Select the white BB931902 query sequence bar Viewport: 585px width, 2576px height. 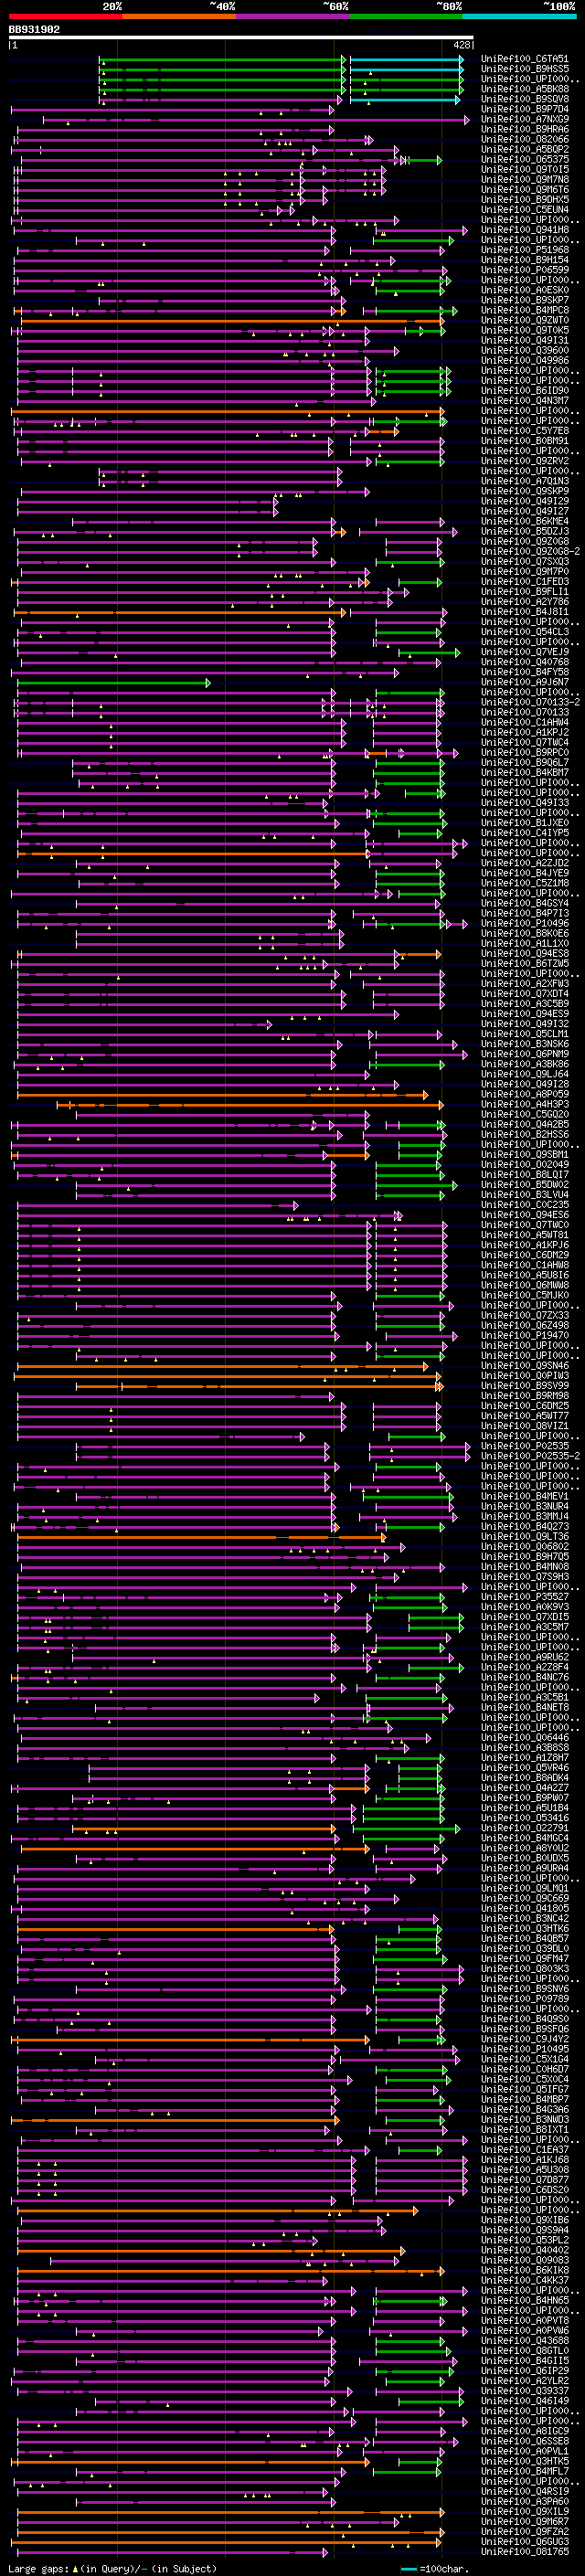[x=241, y=38]
